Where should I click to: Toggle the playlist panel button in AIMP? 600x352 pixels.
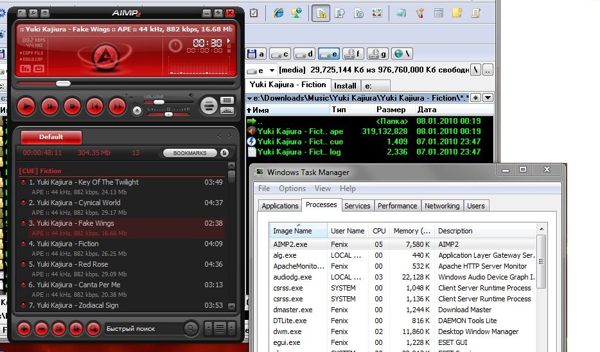click(227, 101)
